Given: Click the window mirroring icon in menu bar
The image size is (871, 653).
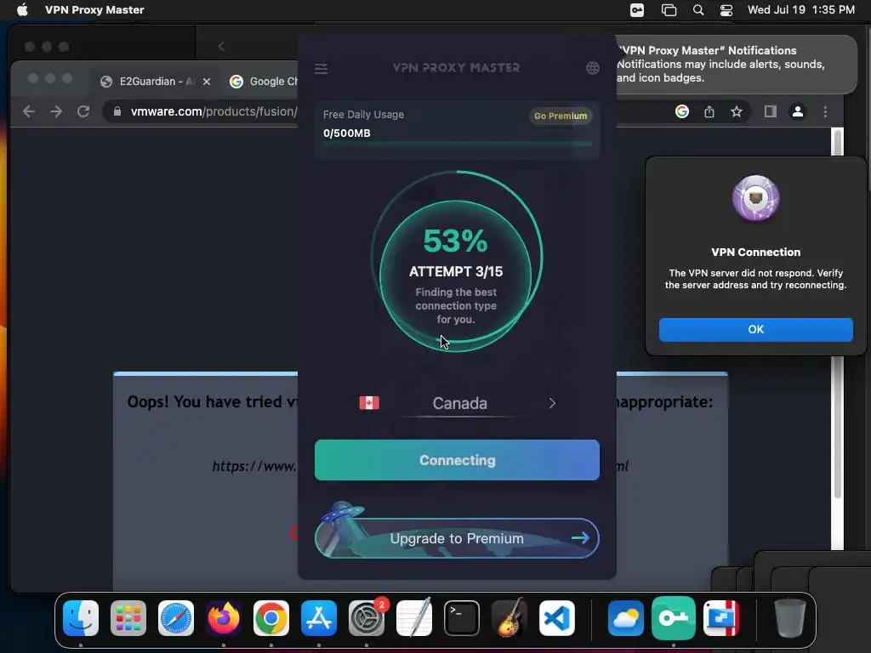Looking at the screenshot, I should [x=669, y=10].
